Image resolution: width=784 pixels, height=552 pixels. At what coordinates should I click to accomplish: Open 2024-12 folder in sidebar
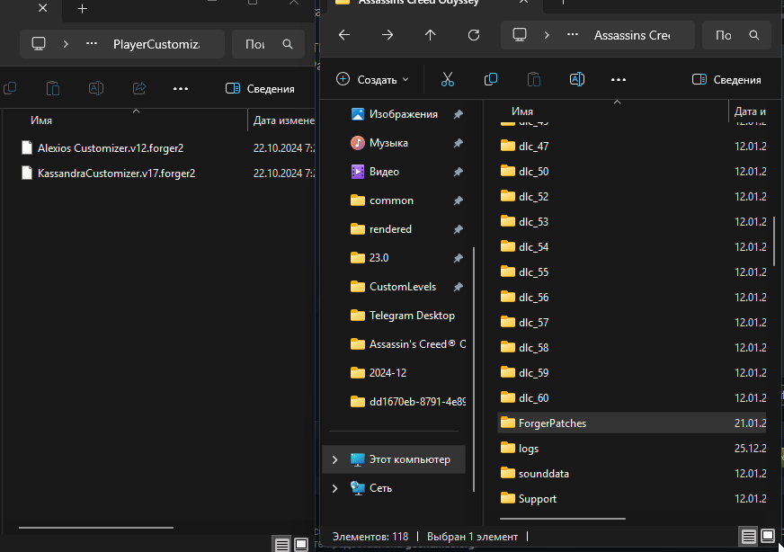point(388,373)
